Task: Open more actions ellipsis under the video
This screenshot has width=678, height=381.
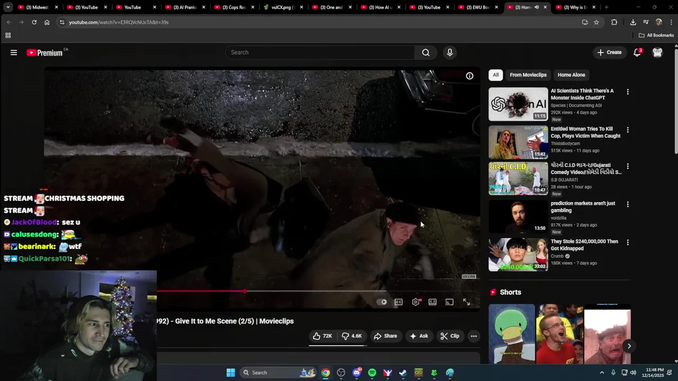Action: pos(474,336)
